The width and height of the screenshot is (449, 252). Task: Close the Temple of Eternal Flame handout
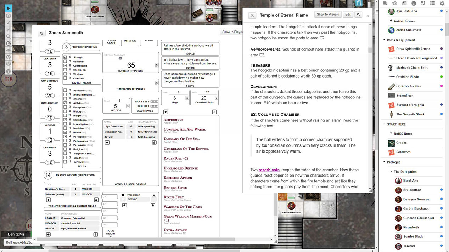click(x=367, y=16)
